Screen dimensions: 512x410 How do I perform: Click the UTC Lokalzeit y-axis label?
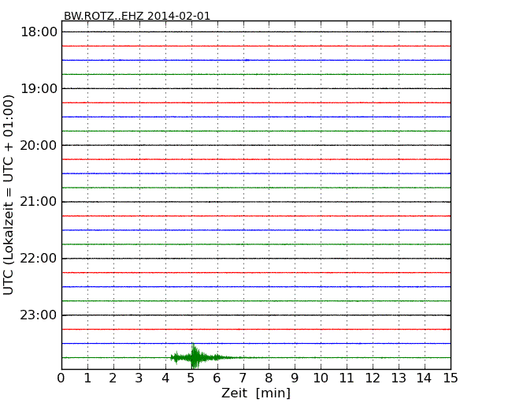pos(8,195)
